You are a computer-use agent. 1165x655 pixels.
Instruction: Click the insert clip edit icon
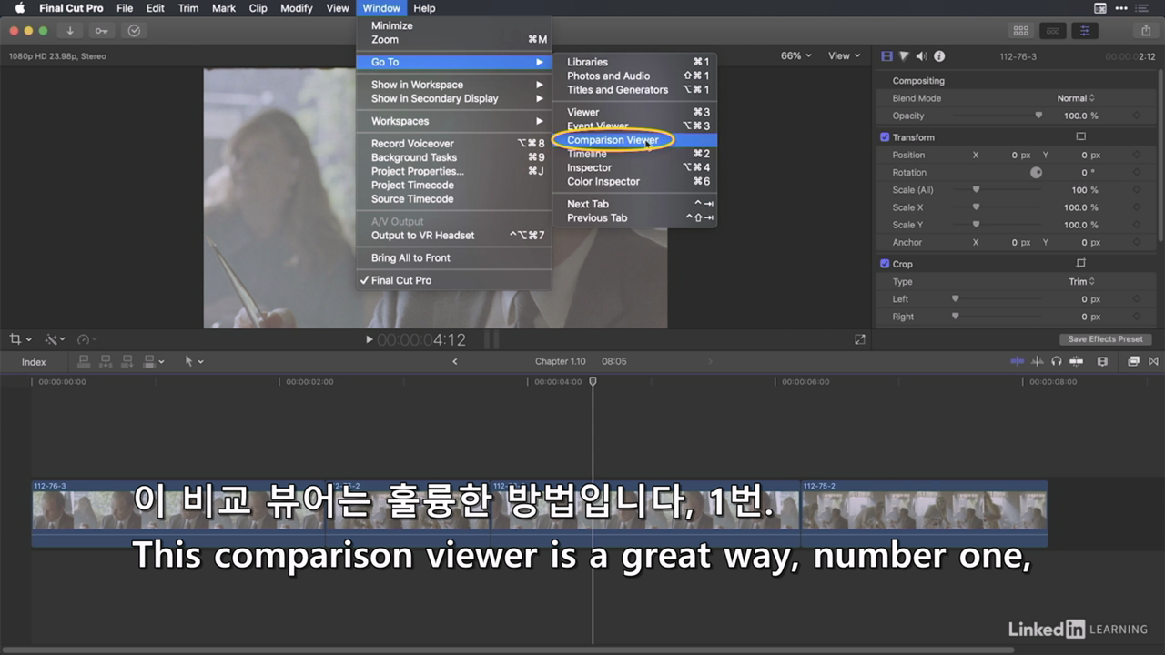pyautogui.click(x=106, y=361)
